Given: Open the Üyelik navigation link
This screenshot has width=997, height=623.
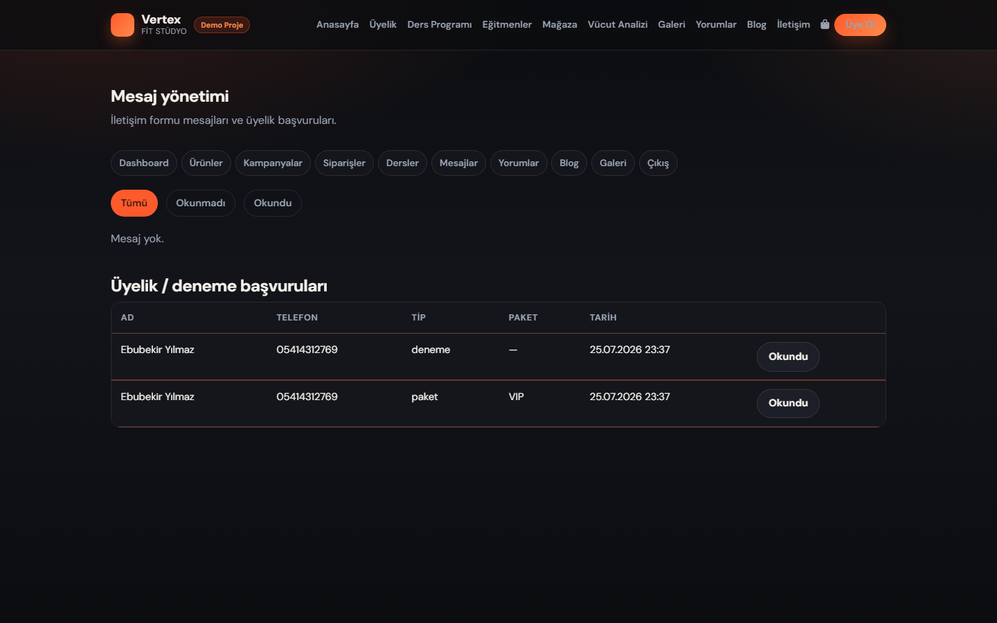Looking at the screenshot, I should [383, 25].
